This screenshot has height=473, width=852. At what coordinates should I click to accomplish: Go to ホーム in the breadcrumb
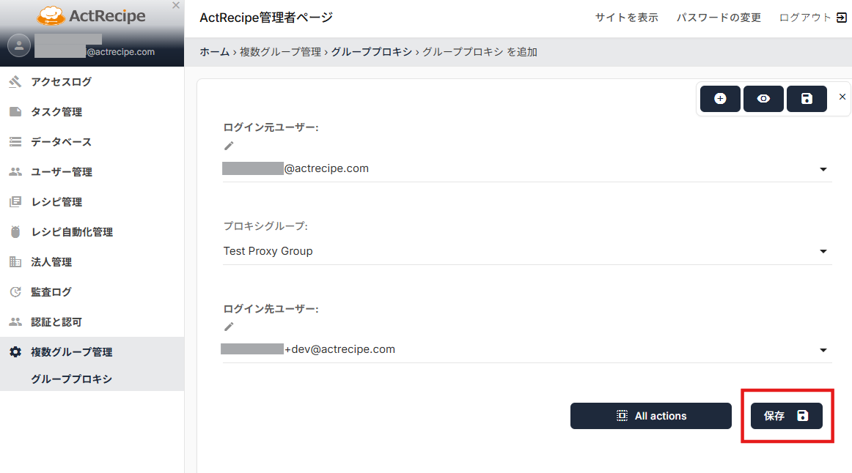click(215, 52)
